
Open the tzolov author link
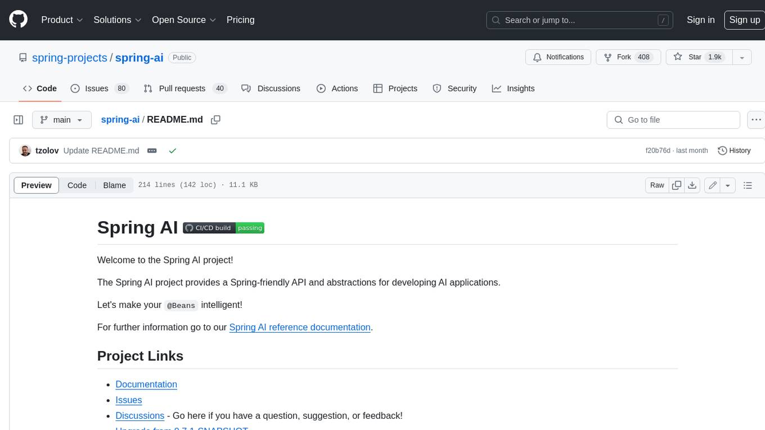(x=47, y=151)
